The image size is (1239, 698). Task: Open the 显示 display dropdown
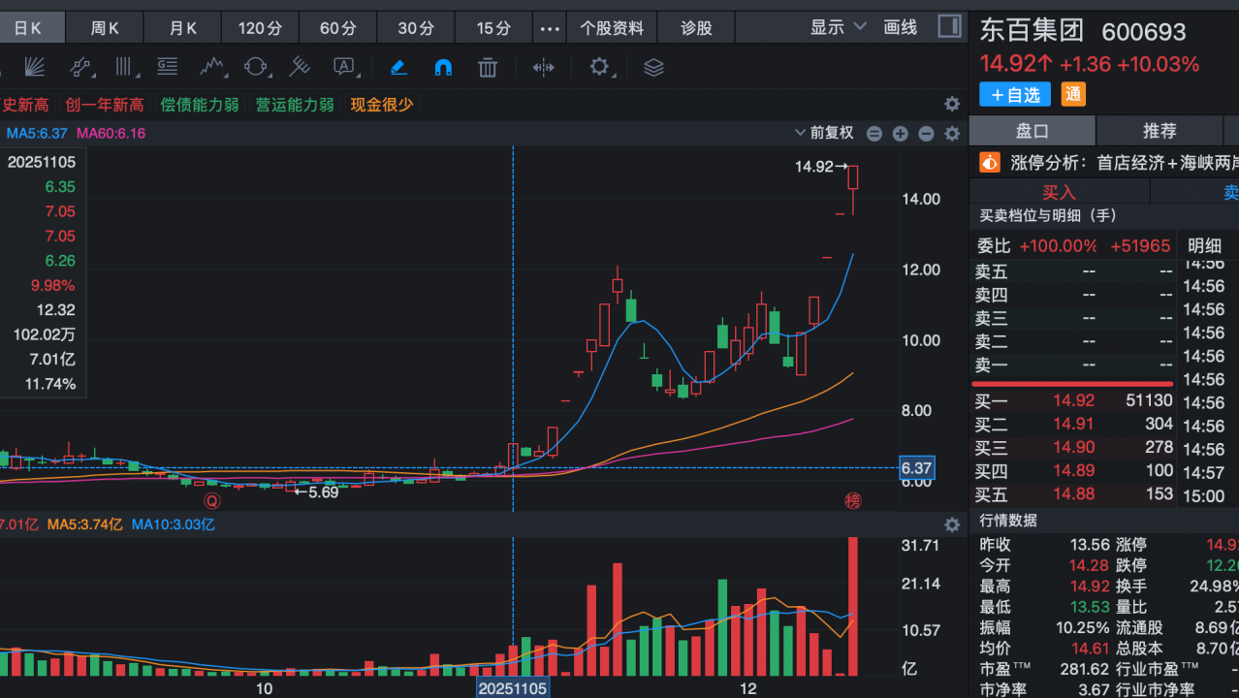838,27
